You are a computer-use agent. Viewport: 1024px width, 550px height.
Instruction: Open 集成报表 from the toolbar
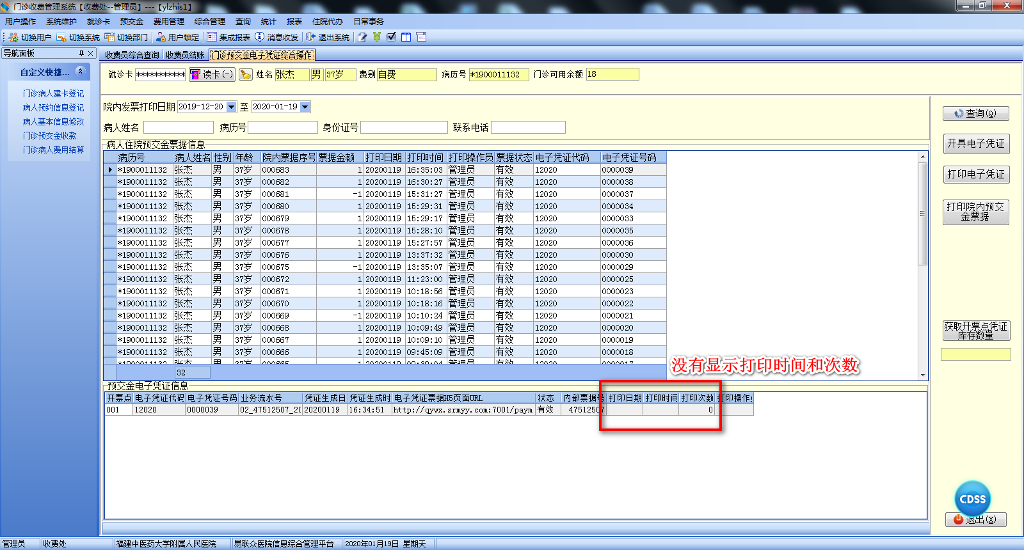pos(212,37)
